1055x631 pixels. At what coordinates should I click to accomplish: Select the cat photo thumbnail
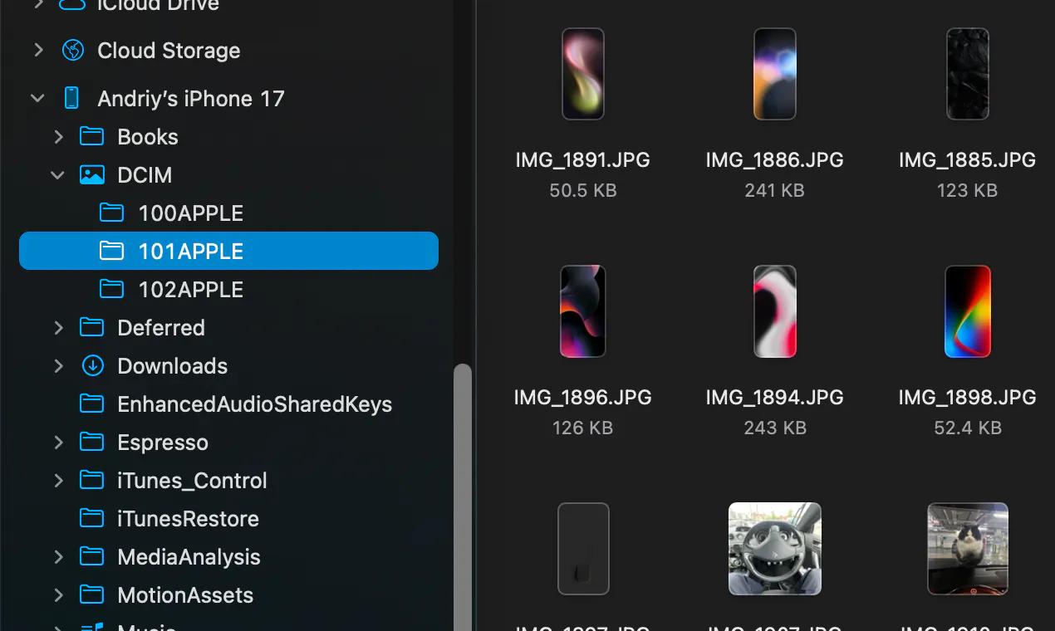pos(968,549)
